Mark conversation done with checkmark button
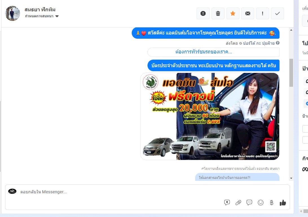308x217 pixels. [277, 13]
